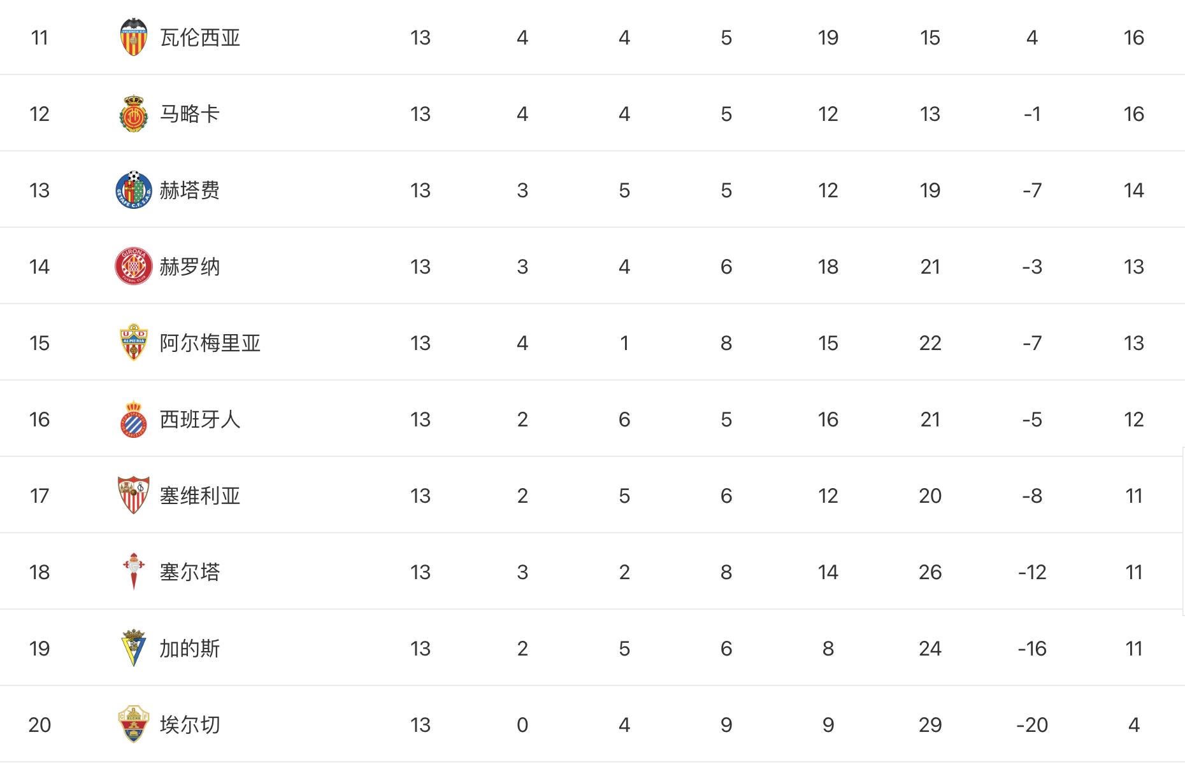Click the Sevilla club crest icon
Image resolution: width=1185 pixels, height=779 pixels.
pos(134,495)
